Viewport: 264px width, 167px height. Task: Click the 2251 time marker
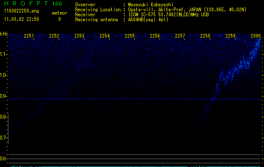pyautogui.click(x=29, y=36)
